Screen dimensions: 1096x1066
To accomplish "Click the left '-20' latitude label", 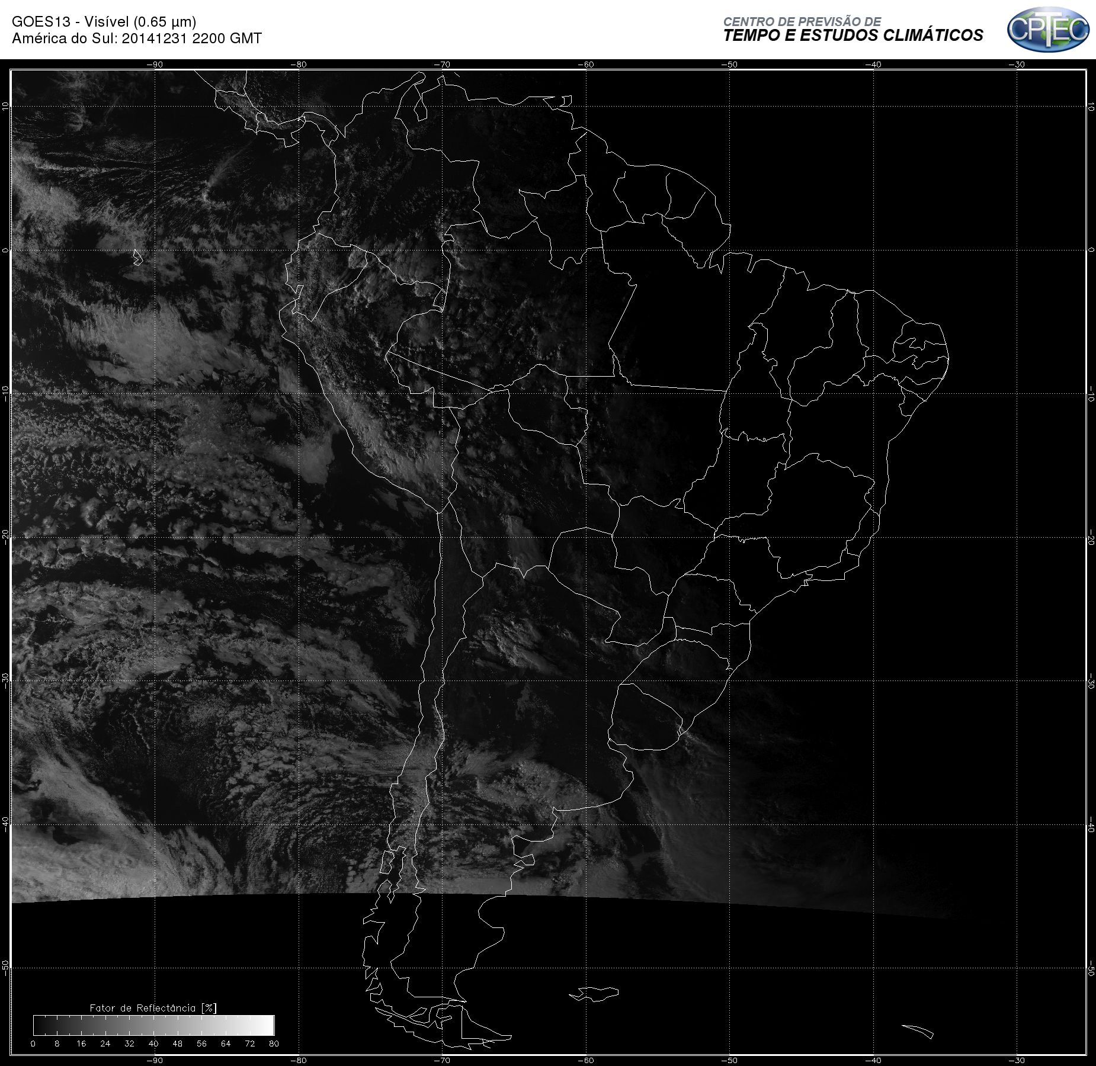I will 5,537.
